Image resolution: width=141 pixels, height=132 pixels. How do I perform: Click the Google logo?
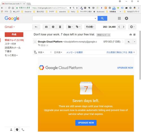pos(12,18)
